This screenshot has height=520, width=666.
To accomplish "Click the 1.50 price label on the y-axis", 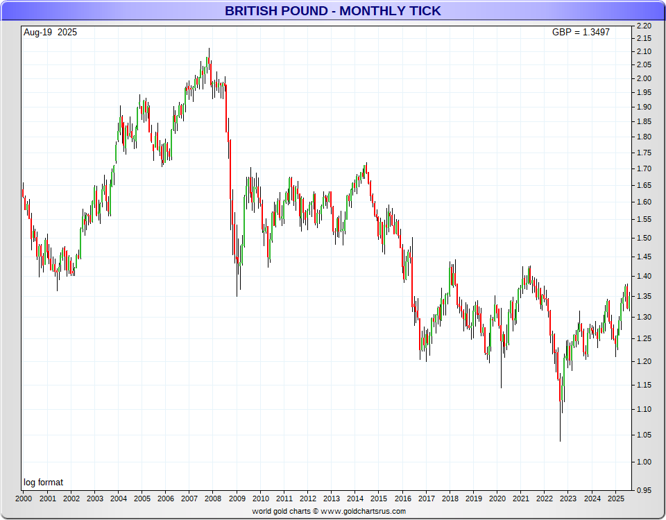I will pyautogui.click(x=644, y=238).
